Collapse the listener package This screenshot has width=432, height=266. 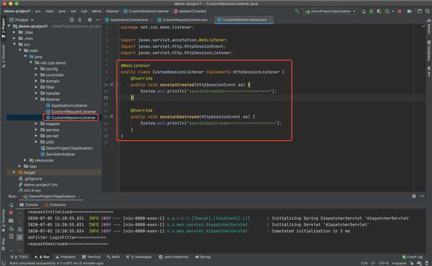[x=36, y=99]
